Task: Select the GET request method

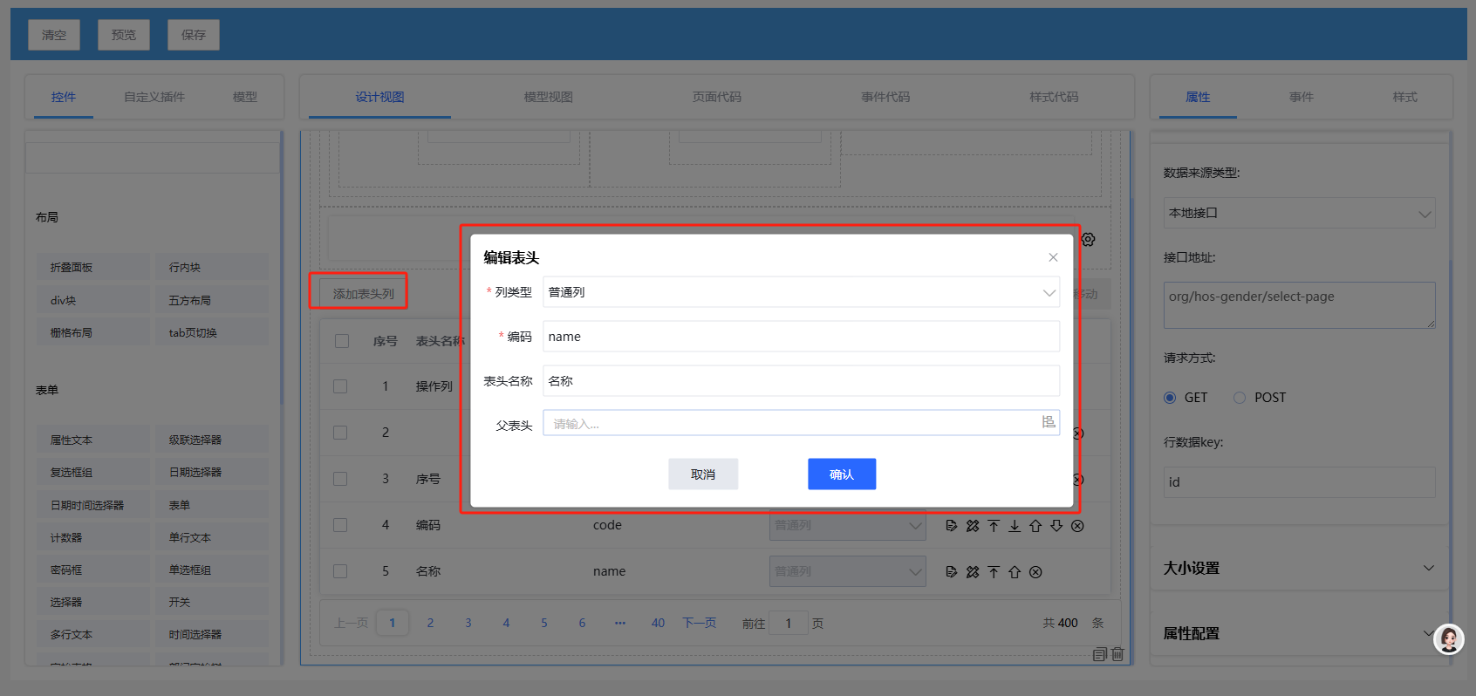Action: click(x=1170, y=398)
